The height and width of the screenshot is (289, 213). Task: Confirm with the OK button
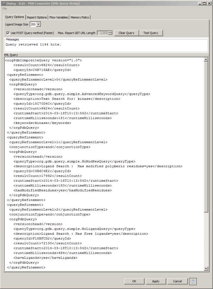click(134, 281)
